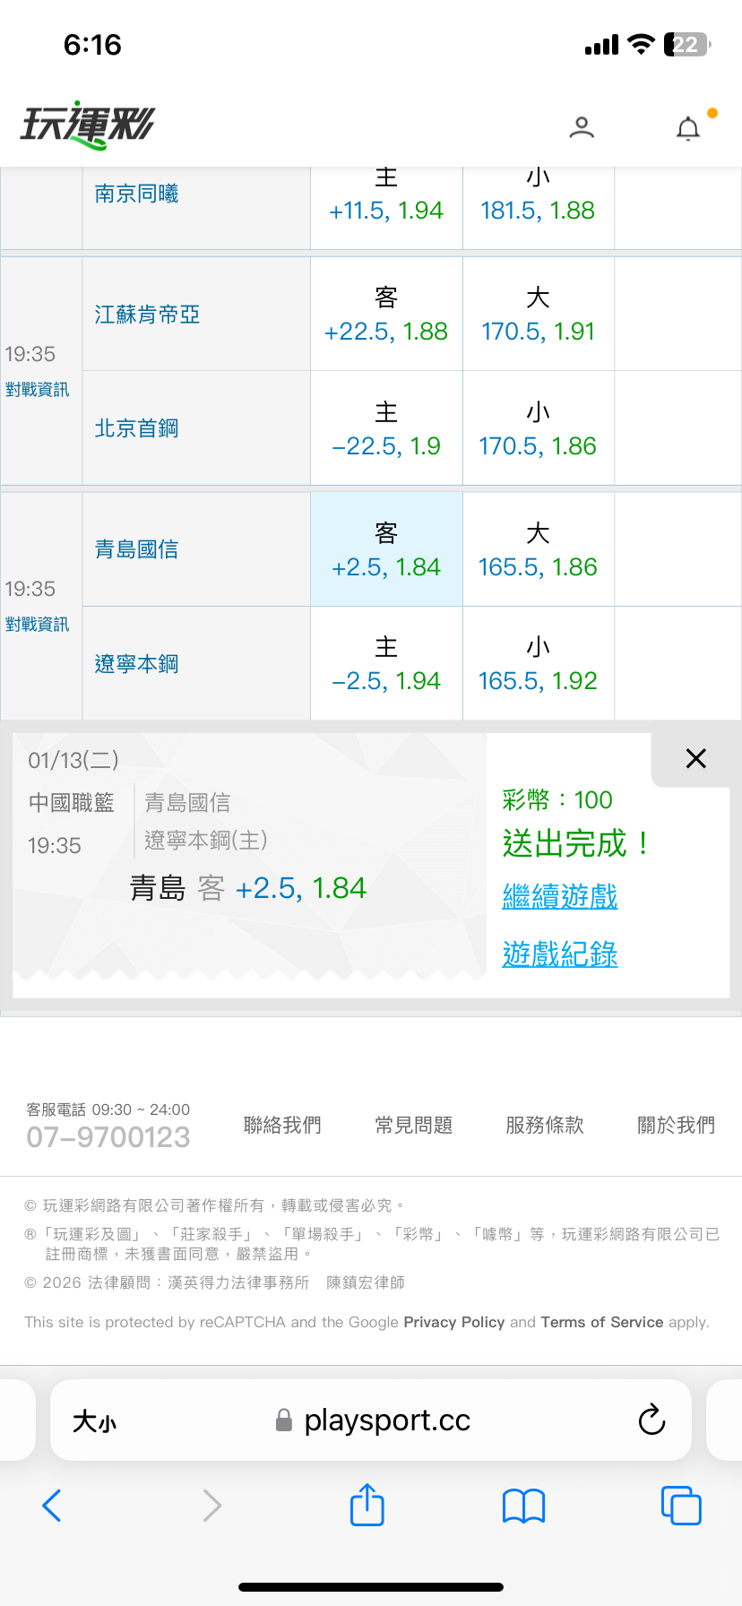
Task: Open the Safari tabs overview
Action: coord(680,1506)
